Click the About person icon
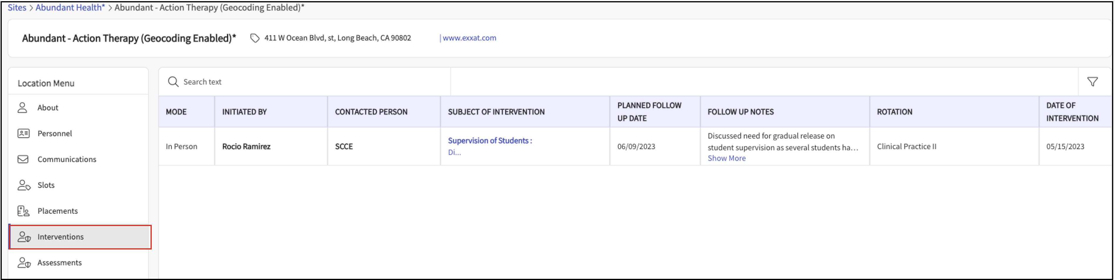Image resolution: width=1115 pixels, height=280 pixels. (x=23, y=108)
